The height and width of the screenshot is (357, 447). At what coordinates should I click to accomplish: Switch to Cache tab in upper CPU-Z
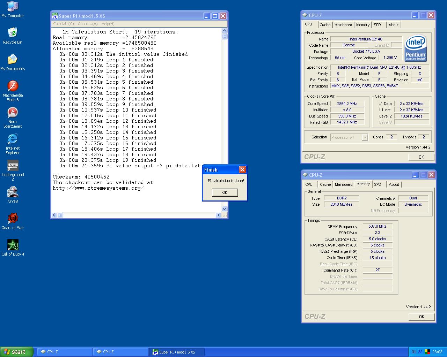[325, 25]
